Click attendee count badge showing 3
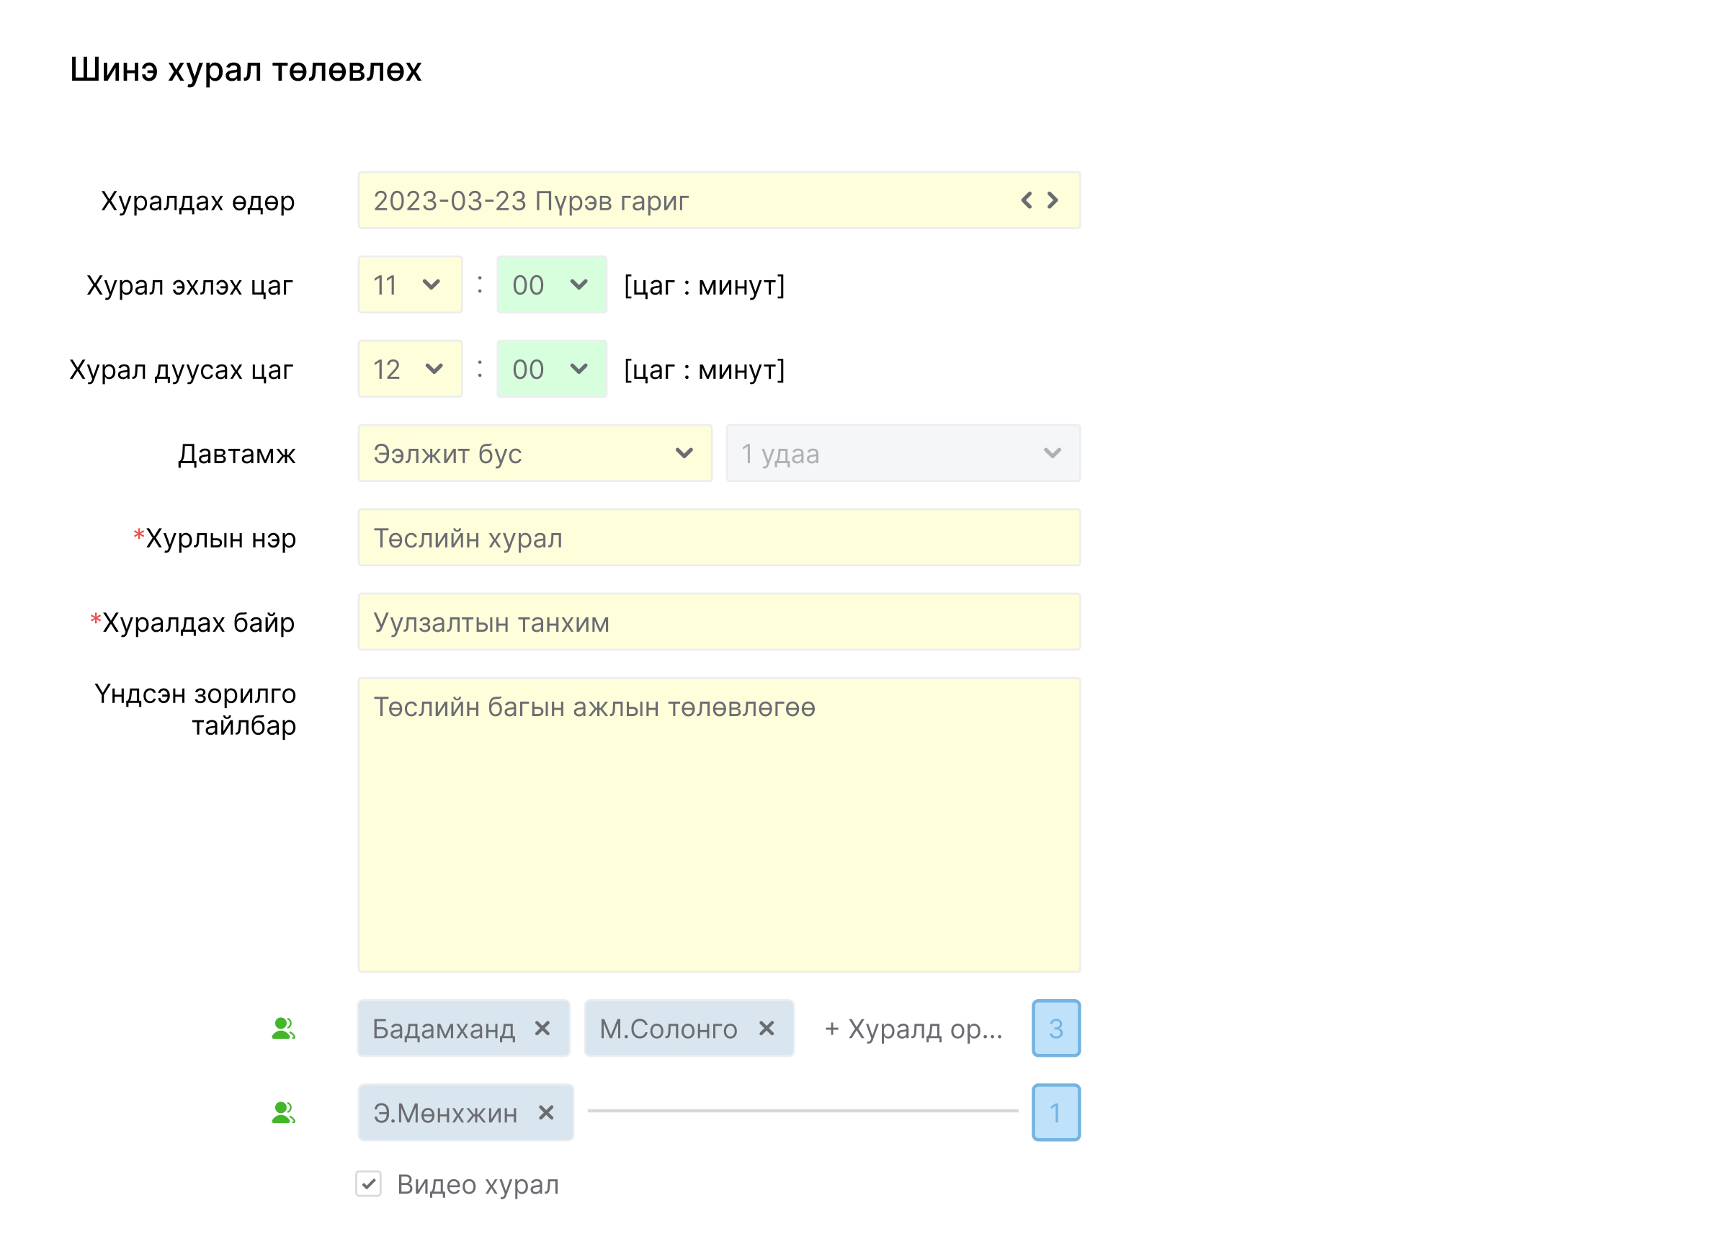Viewport: 1729px width, 1239px height. click(1055, 1029)
